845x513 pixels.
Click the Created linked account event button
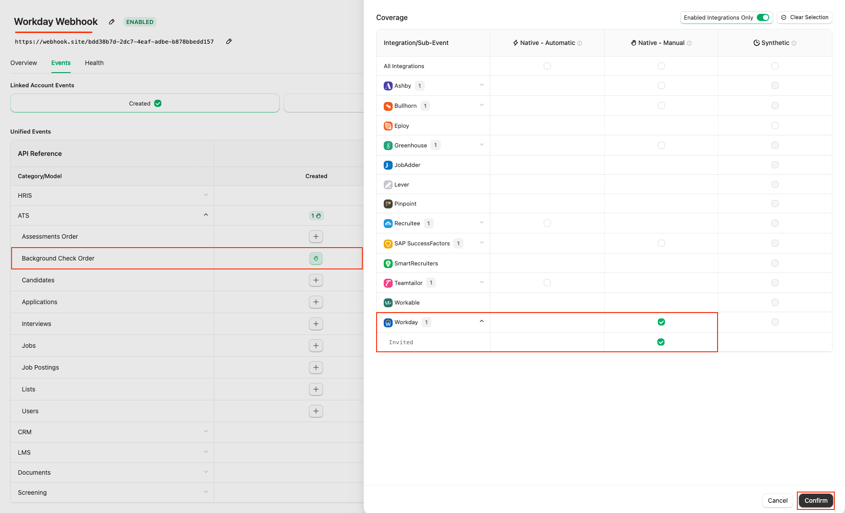click(145, 103)
